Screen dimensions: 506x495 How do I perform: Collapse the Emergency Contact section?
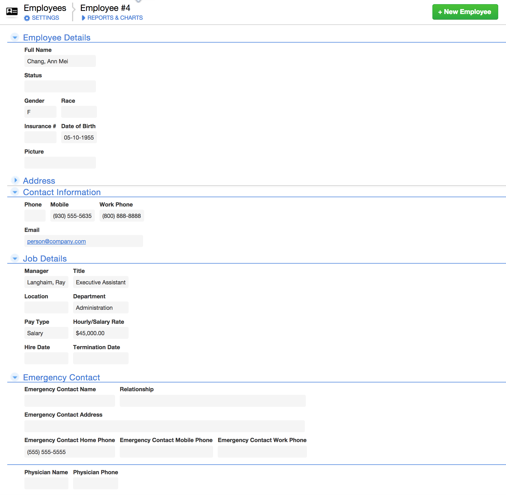[15, 377]
